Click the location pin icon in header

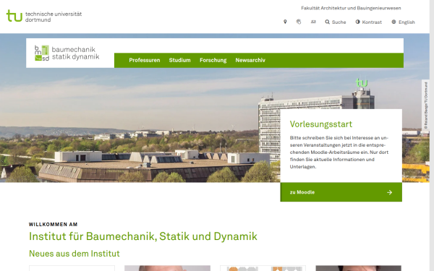point(285,22)
